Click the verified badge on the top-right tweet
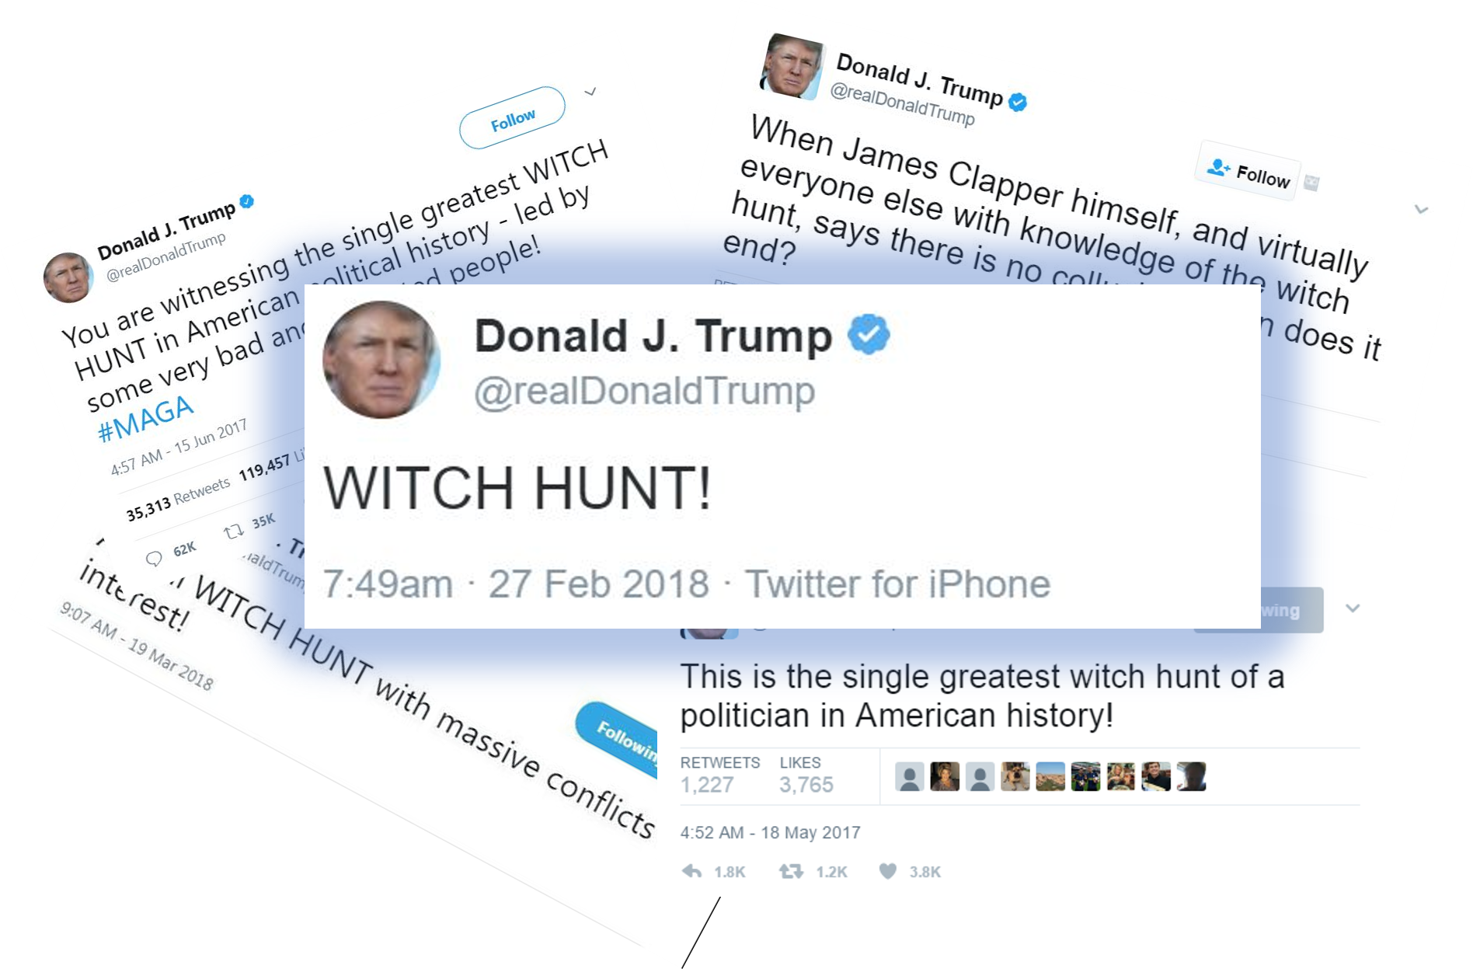This screenshot has height=969, width=1473. coord(1017,102)
